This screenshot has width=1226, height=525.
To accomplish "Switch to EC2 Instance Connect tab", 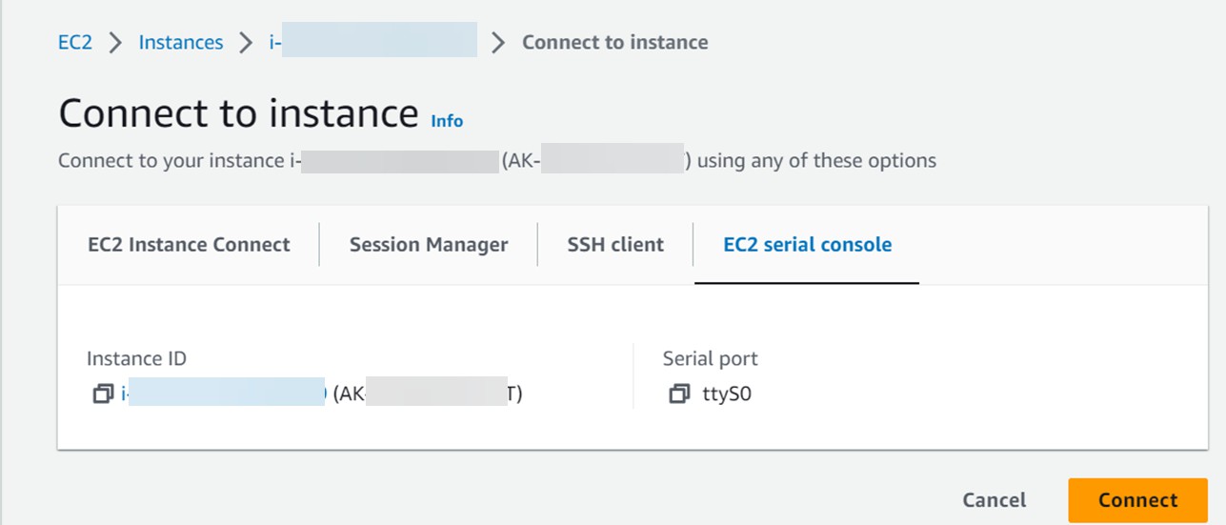I will [x=189, y=245].
